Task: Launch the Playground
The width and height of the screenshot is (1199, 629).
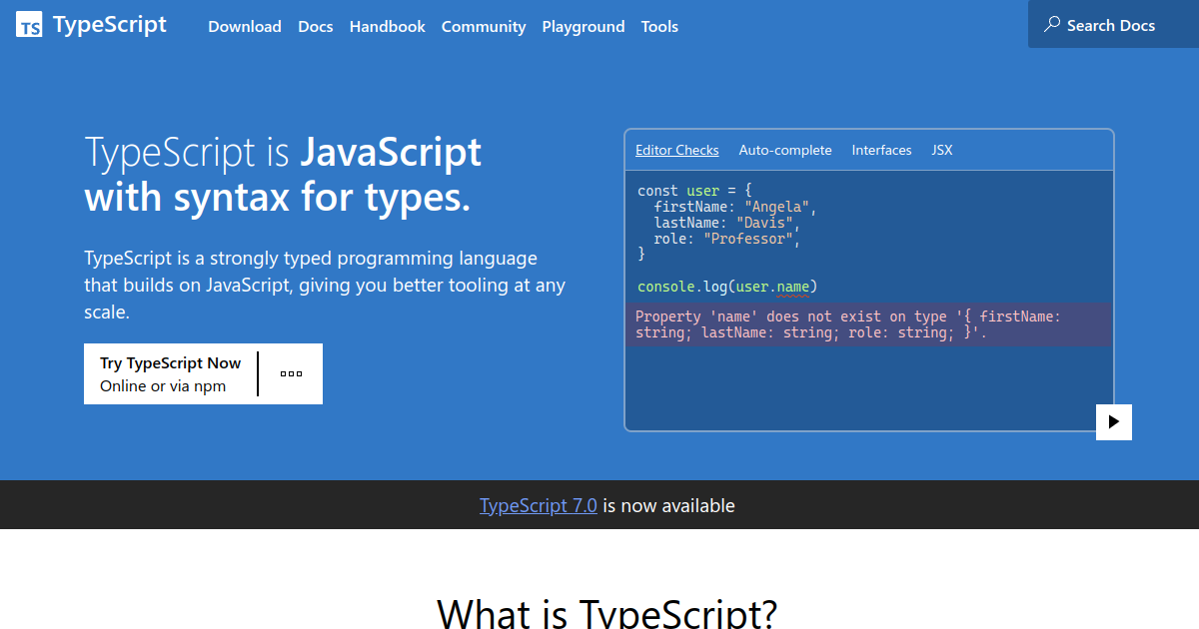Action: [584, 27]
